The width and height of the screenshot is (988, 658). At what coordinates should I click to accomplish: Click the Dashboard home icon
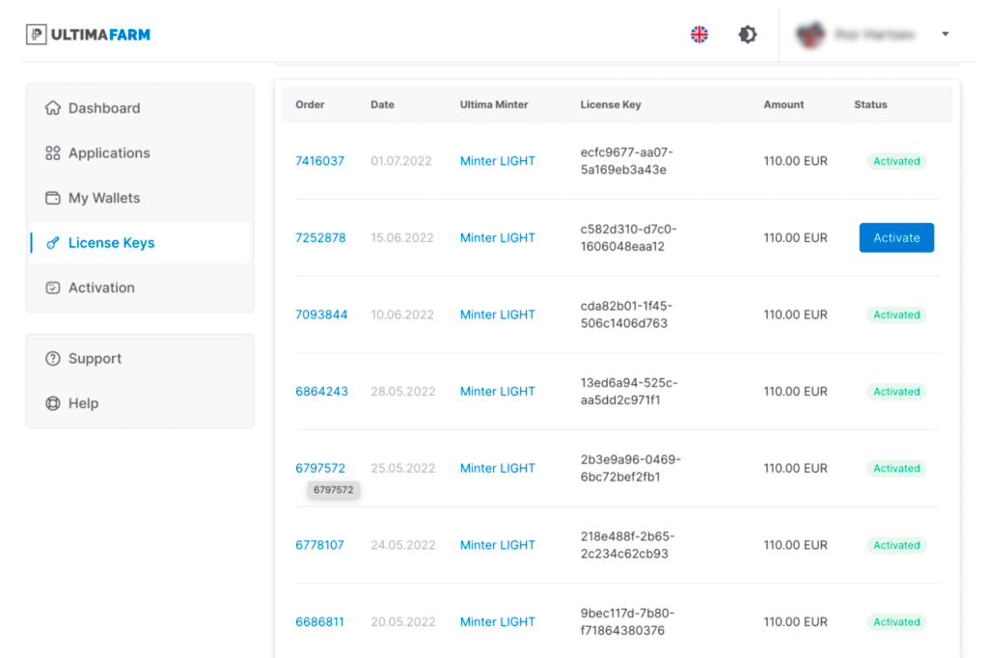click(53, 108)
